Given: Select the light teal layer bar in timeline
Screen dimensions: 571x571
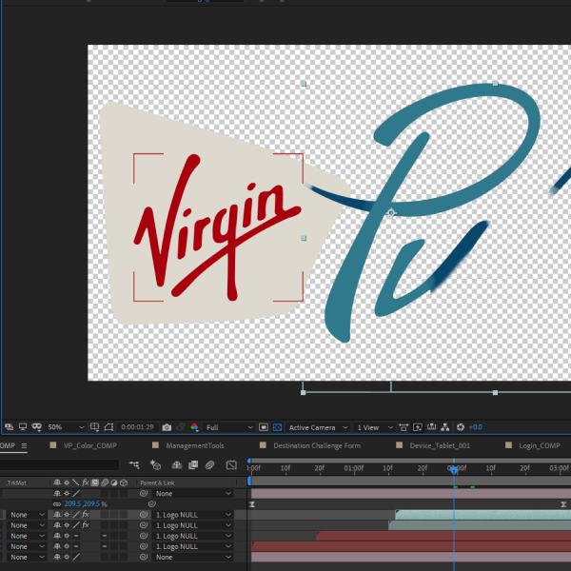Looking at the screenshot, I should tap(482, 515).
